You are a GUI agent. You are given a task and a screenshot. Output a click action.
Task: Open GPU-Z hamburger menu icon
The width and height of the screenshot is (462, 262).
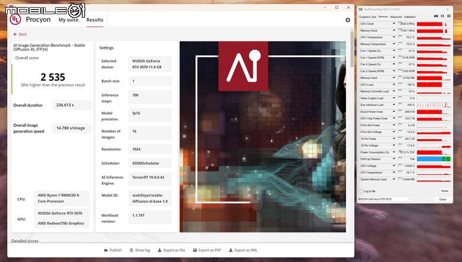[x=449, y=16]
